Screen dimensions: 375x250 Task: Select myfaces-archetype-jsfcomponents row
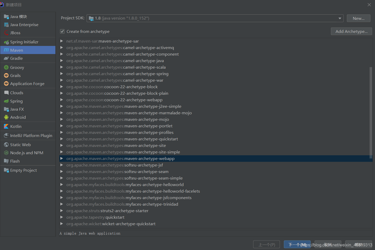pyautogui.click(x=216, y=198)
